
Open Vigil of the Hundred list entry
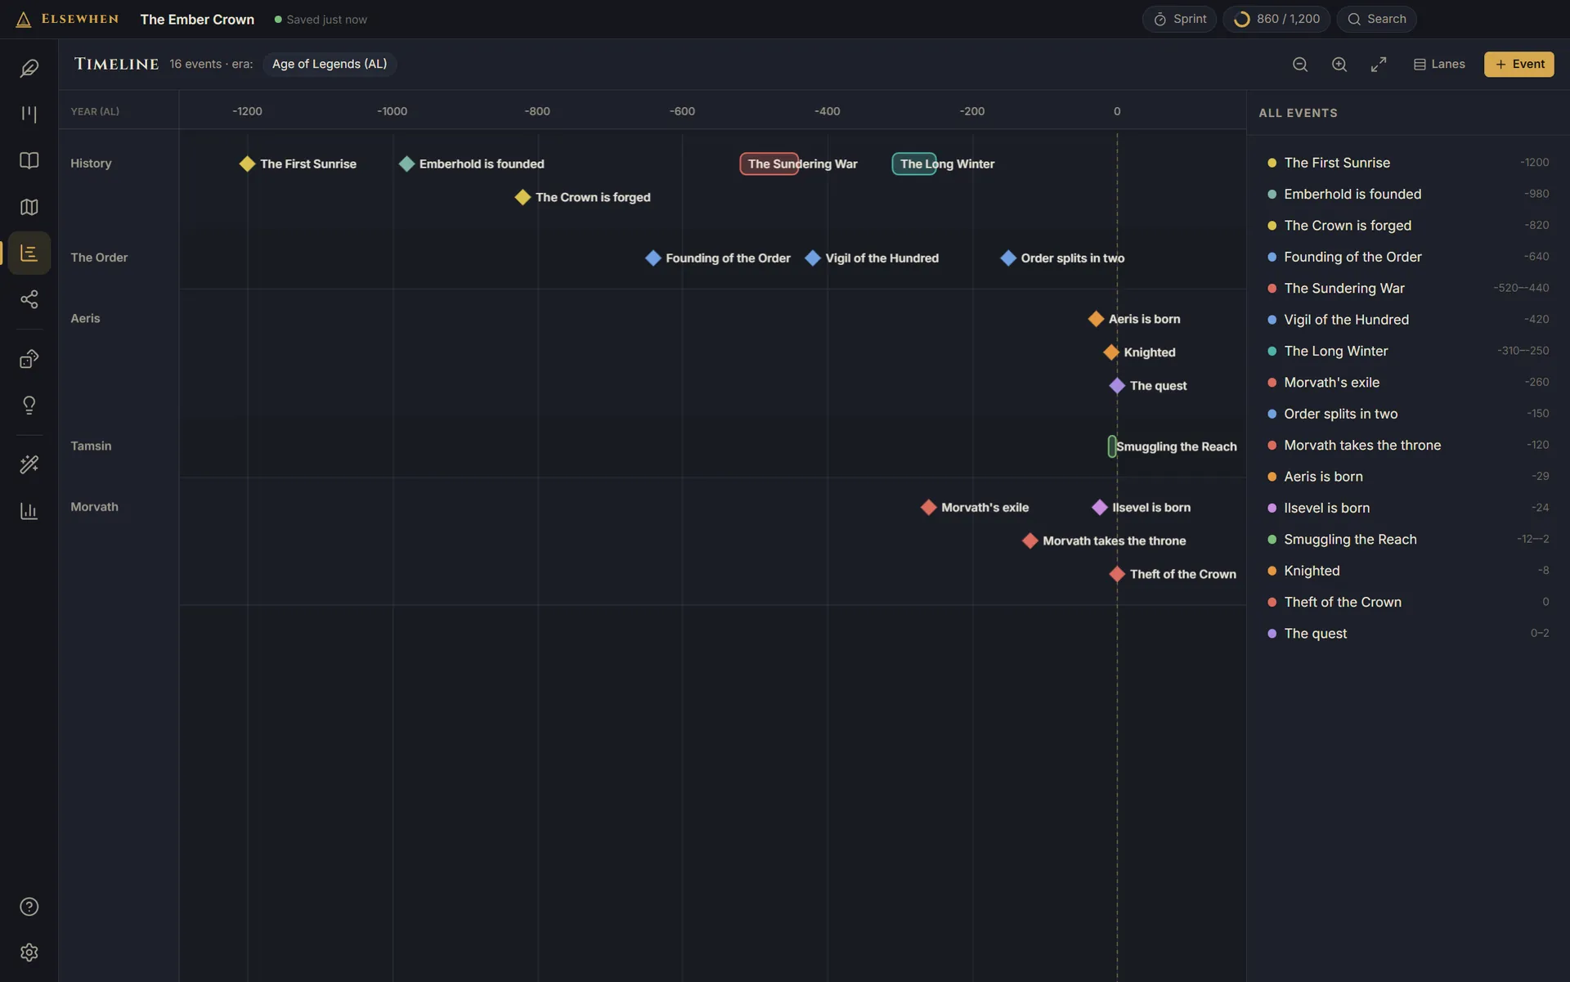point(1407,320)
